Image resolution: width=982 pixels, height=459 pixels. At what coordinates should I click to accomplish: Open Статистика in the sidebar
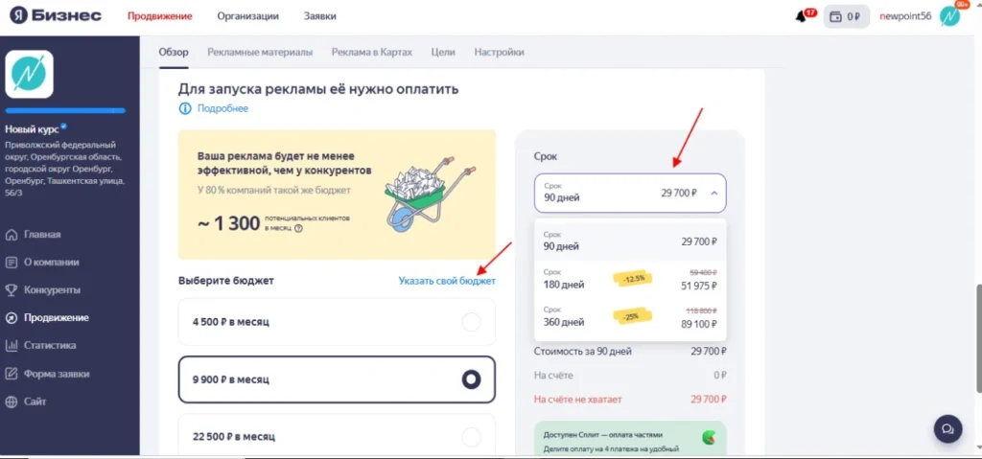[50, 345]
